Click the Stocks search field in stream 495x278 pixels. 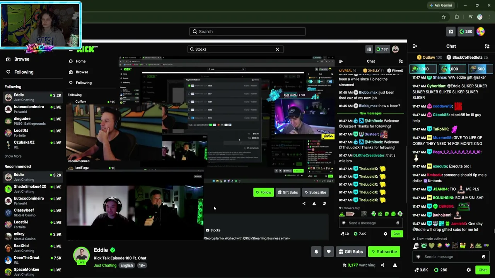(x=236, y=49)
